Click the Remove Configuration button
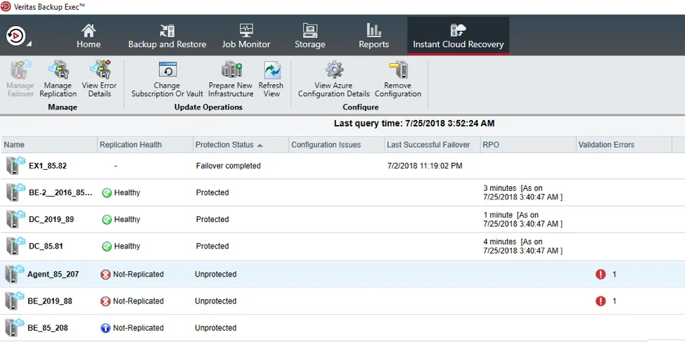The height and width of the screenshot is (342, 685). tap(397, 79)
